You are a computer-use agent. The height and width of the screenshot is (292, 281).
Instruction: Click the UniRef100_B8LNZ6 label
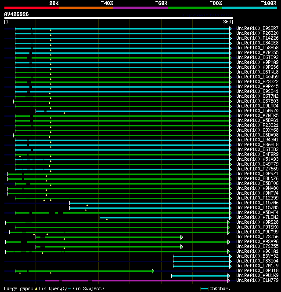pos(257,178)
